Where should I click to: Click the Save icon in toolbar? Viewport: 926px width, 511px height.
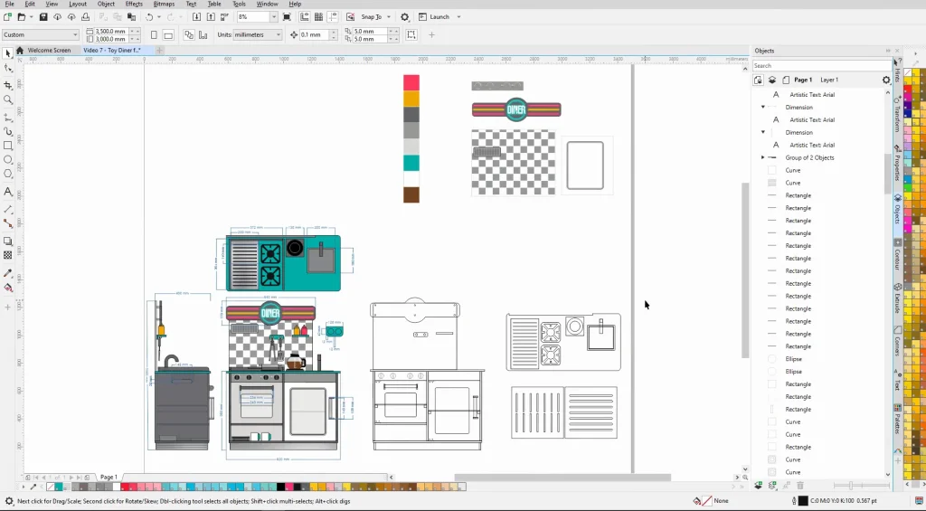click(x=43, y=17)
